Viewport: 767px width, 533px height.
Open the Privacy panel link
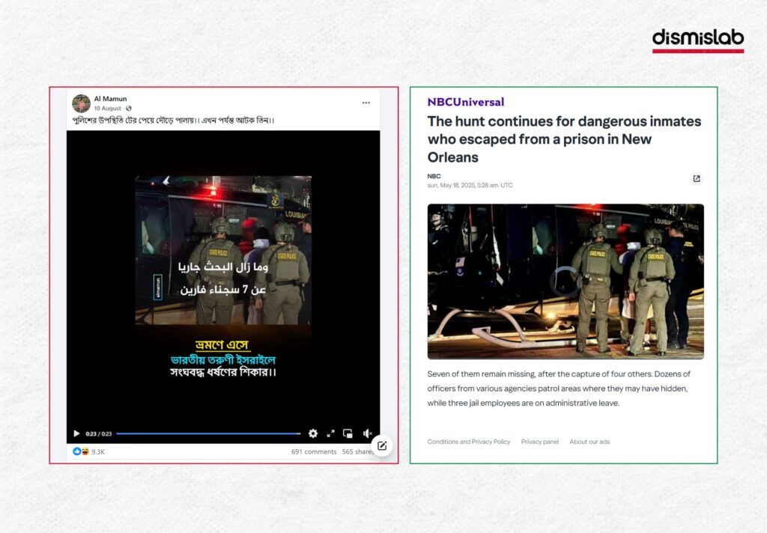[x=539, y=442]
